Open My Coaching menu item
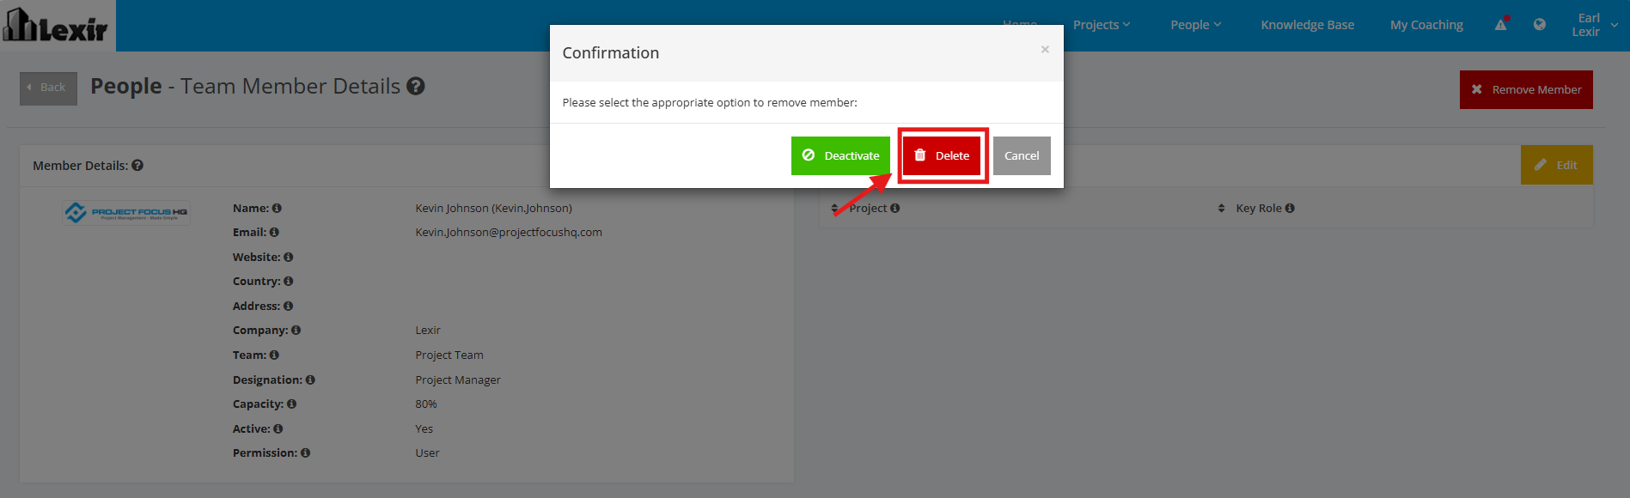The width and height of the screenshot is (1630, 498). 1426,25
